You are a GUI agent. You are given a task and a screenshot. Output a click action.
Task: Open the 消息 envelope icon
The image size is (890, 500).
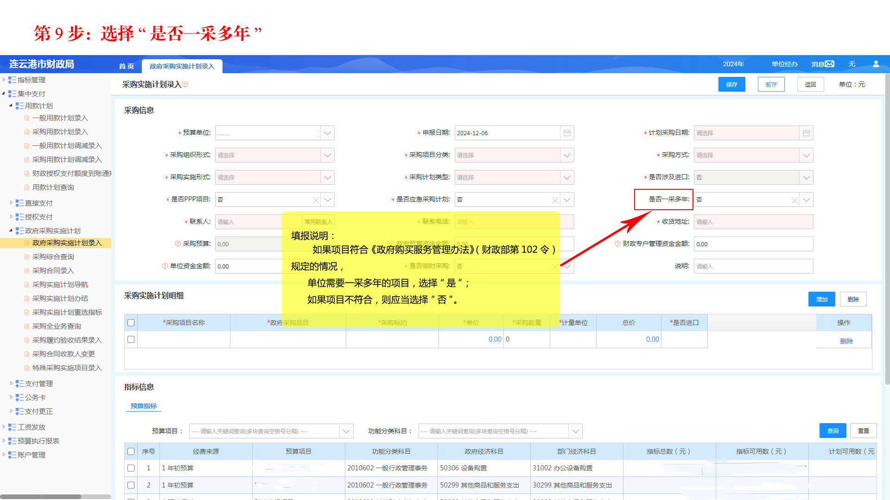(x=829, y=64)
